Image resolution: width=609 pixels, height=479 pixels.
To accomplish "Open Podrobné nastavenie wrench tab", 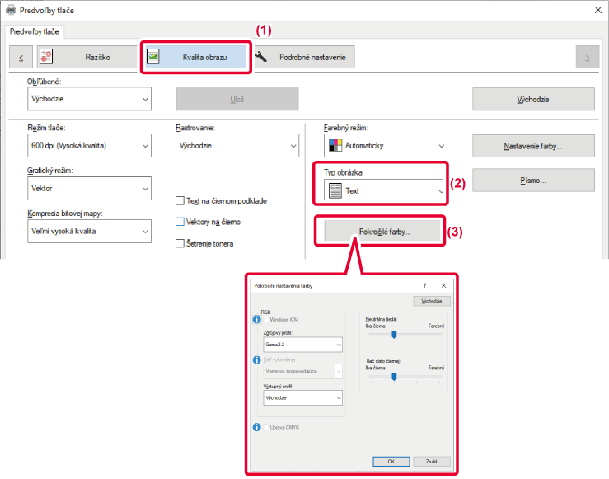I will [x=304, y=57].
